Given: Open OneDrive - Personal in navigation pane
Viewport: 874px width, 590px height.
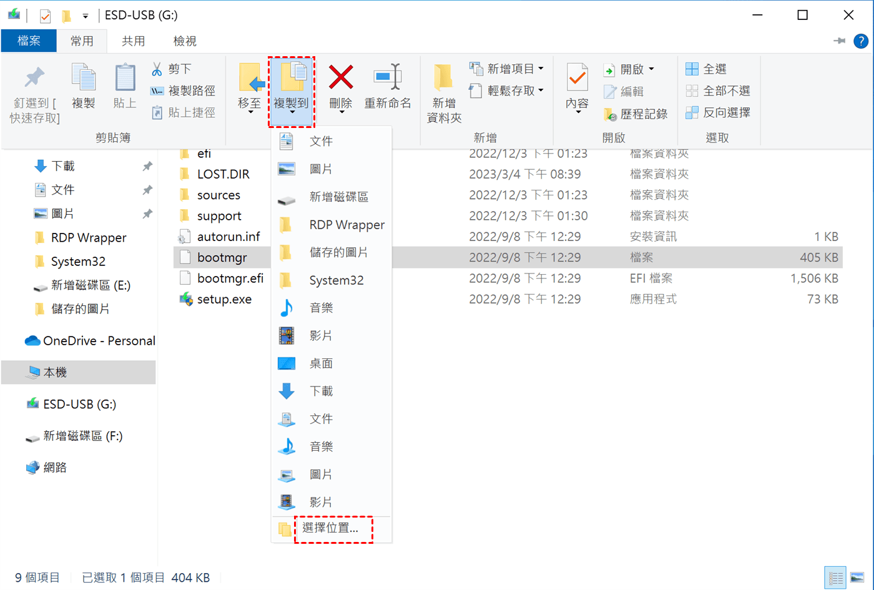Looking at the screenshot, I should click(x=89, y=341).
